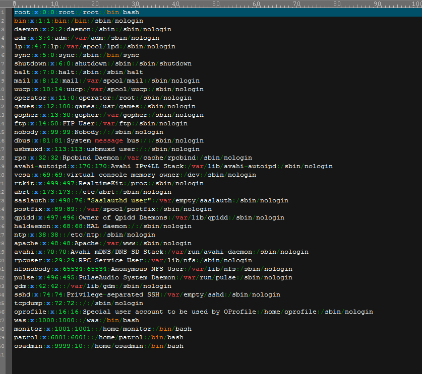Click the halt:x:7:0 line

[79, 72]
